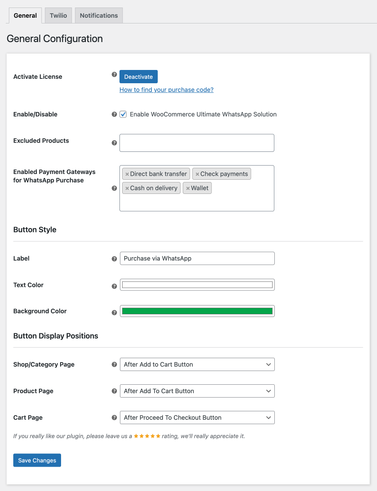Open Cart Page button position dropdown
The image size is (377, 491).
click(x=197, y=418)
